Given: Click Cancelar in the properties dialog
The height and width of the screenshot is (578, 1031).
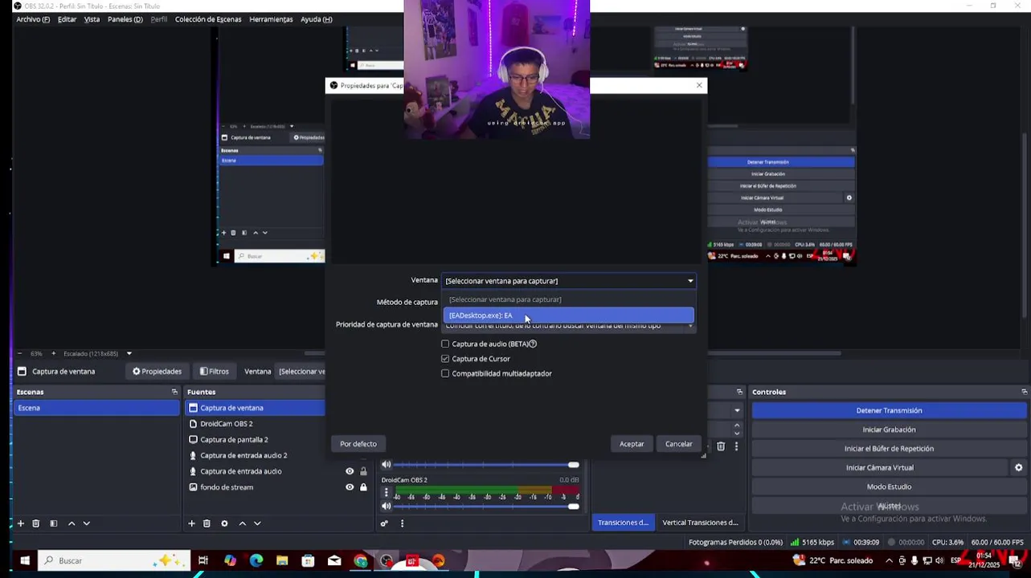Looking at the screenshot, I should coord(679,444).
